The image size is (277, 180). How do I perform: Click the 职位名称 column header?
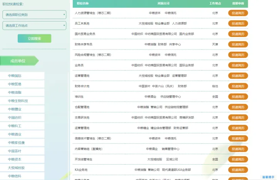point(83,3)
